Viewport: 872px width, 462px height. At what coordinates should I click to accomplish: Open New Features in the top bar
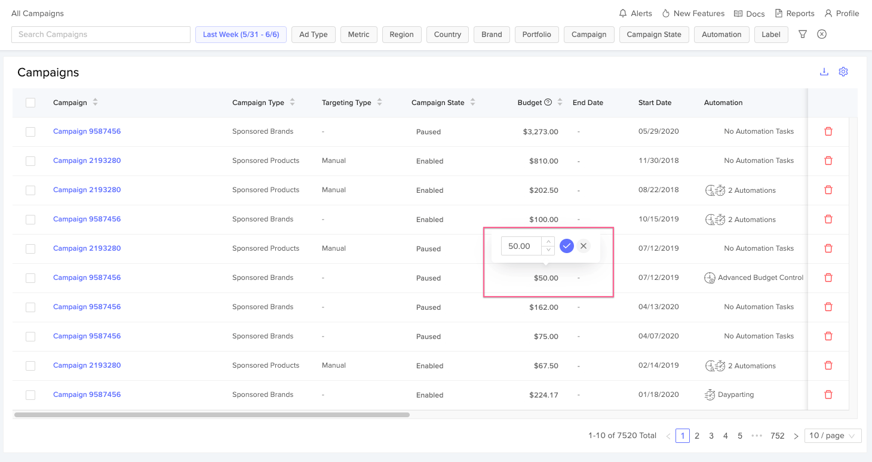(x=693, y=13)
